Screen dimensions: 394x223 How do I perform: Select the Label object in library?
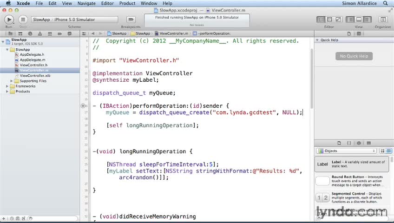(x=352, y=164)
